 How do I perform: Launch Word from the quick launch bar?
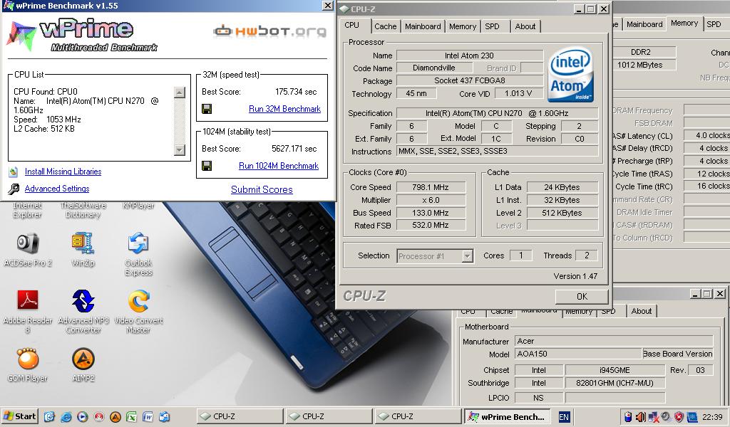click(148, 417)
